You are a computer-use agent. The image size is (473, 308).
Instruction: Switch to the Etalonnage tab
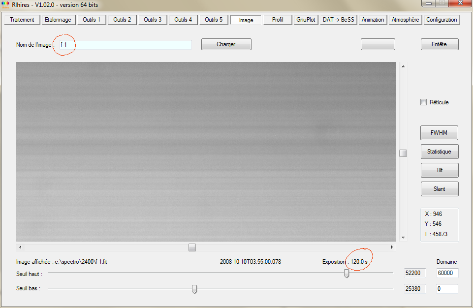[58, 20]
